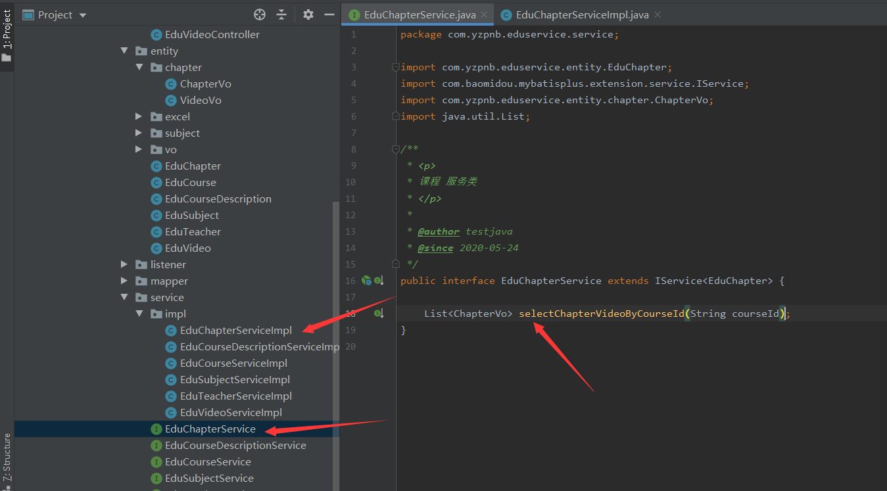Open the Structure tool window tab
The height and width of the screenshot is (491, 887).
pyautogui.click(x=7, y=459)
